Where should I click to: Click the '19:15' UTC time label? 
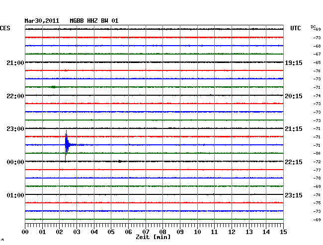pyautogui.click(x=294, y=63)
